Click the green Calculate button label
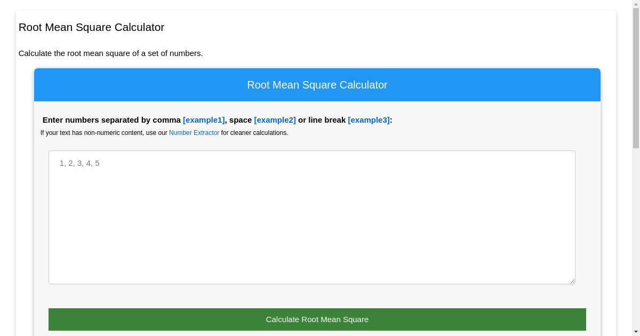640x336 pixels. click(x=317, y=319)
